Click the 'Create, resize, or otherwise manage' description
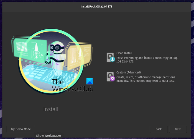Screen dimensions: 194x139 [145, 79]
